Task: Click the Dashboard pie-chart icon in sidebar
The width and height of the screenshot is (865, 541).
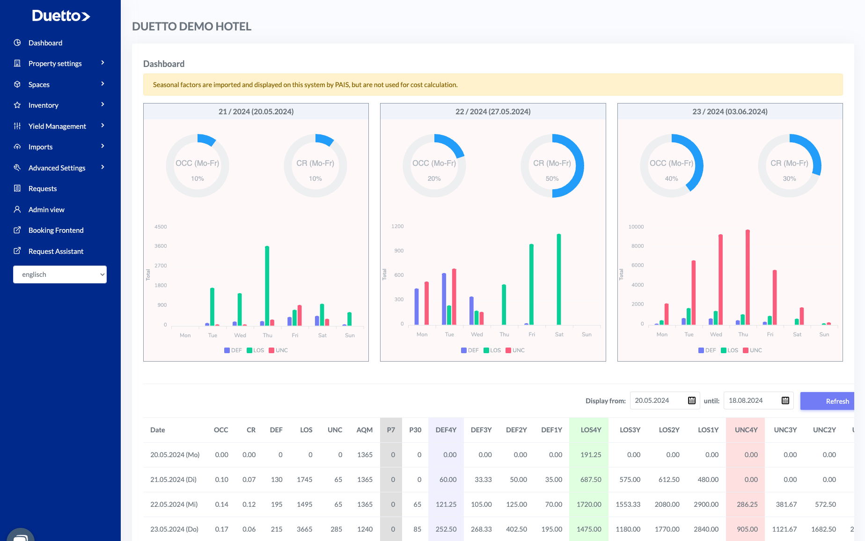Action: [x=17, y=43]
